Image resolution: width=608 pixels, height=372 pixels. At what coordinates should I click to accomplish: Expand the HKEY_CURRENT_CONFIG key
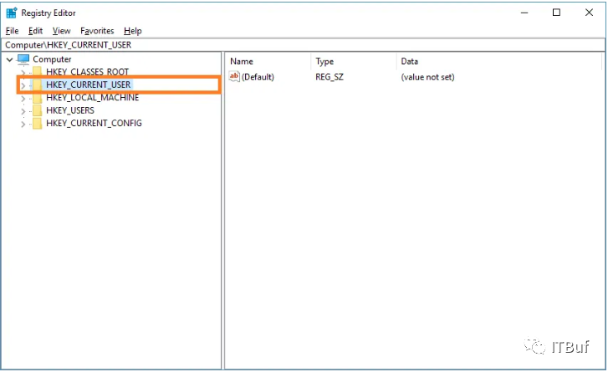tap(23, 125)
